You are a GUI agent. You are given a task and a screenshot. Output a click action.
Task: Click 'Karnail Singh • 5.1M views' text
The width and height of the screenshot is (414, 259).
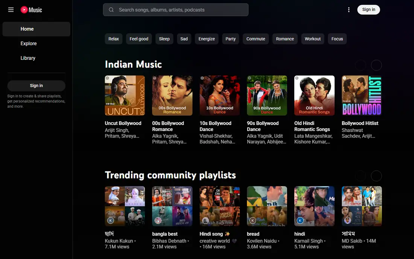coord(310,244)
